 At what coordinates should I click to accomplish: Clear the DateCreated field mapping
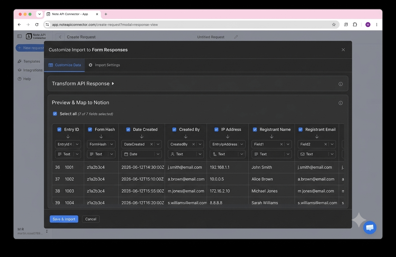(x=151, y=144)
